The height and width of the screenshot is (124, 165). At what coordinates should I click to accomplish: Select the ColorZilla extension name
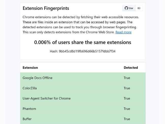[x=29, y=88]
